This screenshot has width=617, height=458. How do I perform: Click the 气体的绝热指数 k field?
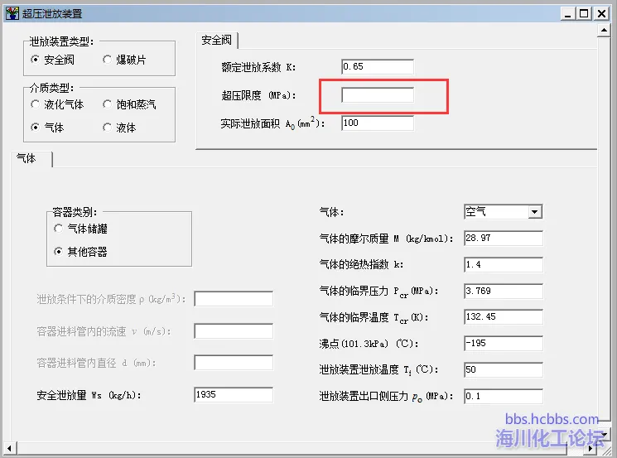pyautogui.click(x=503, y=265)
